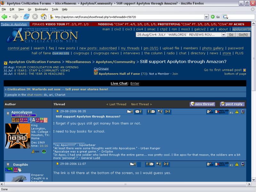Open the address bar URL history dropdown
The width and height of the screenshot is (256, 192).
(206, 17)
